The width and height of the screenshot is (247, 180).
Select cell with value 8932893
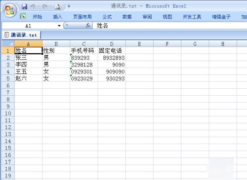112,58
